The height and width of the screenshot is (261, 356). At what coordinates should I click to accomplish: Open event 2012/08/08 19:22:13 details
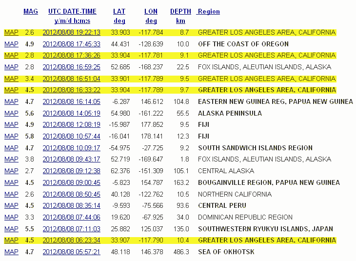[x=71, y=32]
